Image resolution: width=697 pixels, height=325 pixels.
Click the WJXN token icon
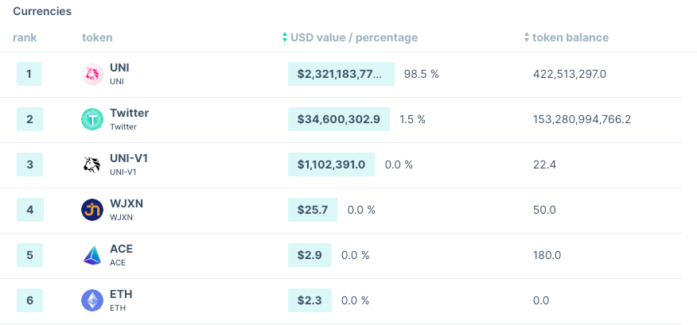click(x=92, y=210)
